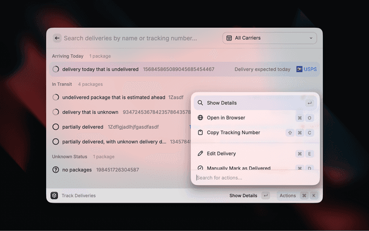This screenshot has width=369, height=231.
Task: Select Manually Mark as Delivered action
Action: pos(238,168)
